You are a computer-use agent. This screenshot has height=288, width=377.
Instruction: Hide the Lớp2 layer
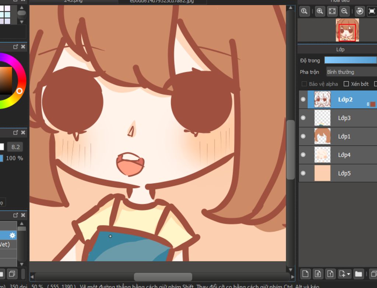pos(303,99)
